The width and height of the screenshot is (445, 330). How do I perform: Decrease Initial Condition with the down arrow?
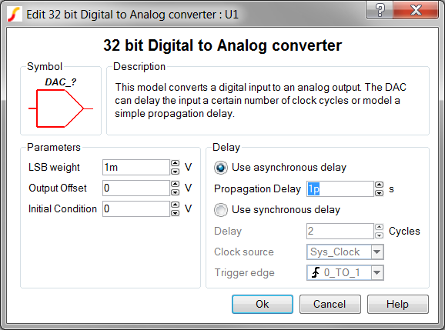[175, 213]
